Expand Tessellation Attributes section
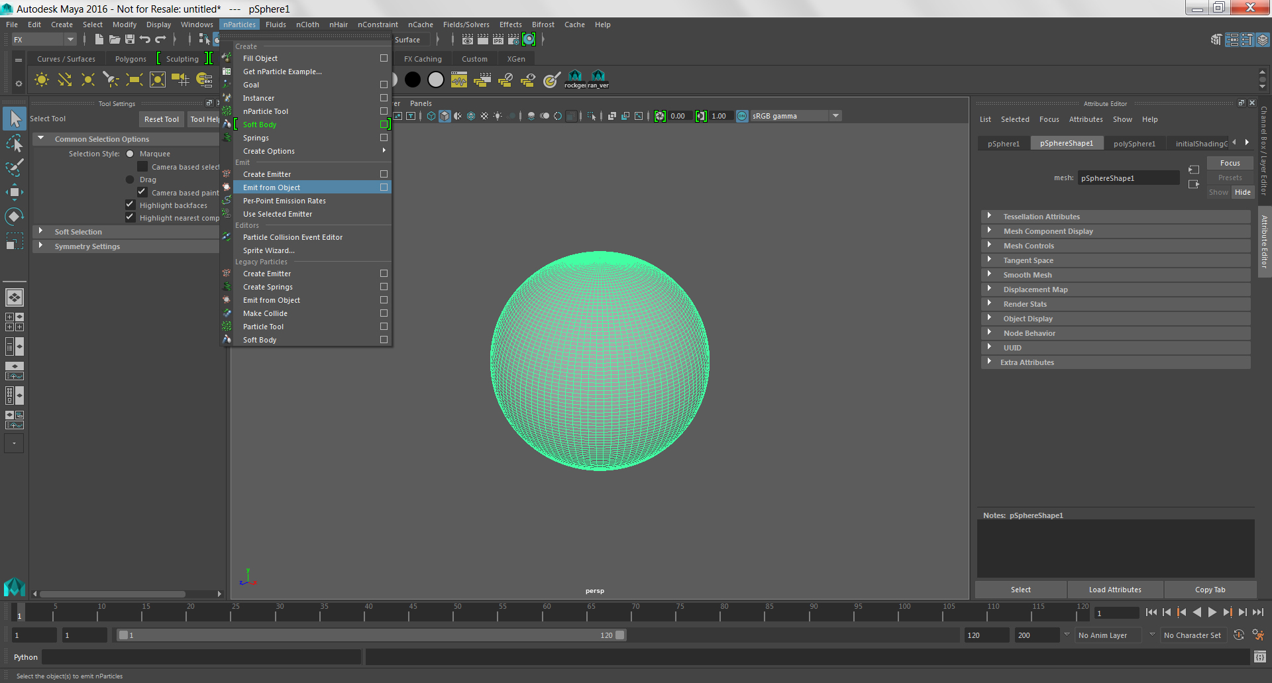 point(1116,217)
